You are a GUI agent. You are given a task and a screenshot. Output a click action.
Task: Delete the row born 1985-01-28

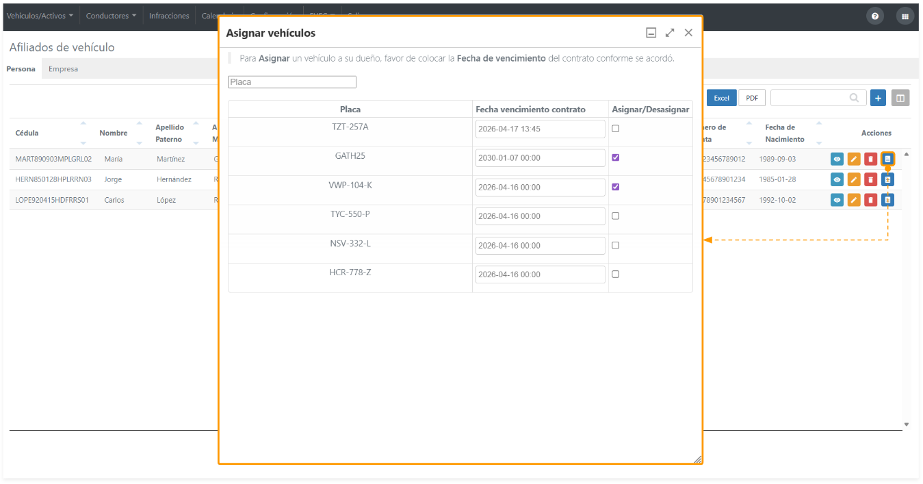click(870, 179)
